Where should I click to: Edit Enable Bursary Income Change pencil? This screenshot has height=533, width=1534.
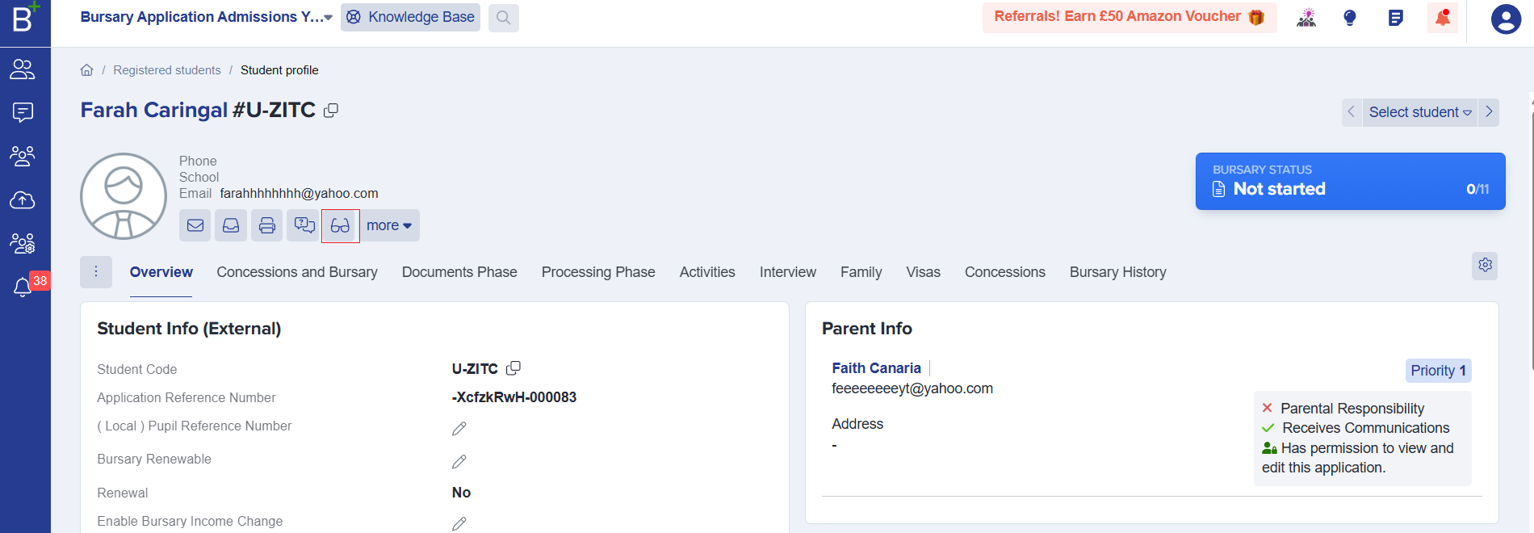coord(459,524)
